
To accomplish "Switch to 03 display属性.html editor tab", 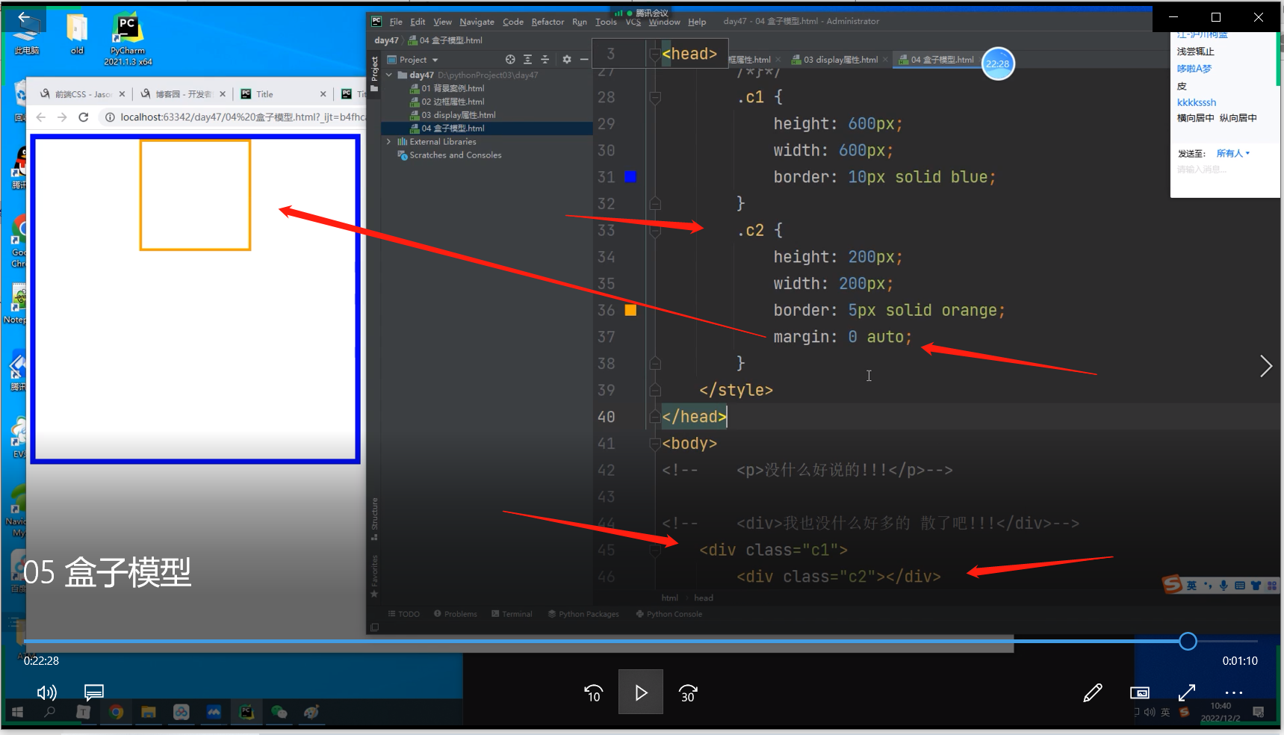I will tap(840, 60).
